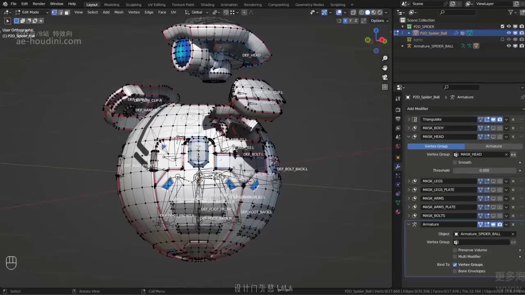The image size is (525, 295).
Task: Toggle X-ray display in viewport header
Action: [x=353, y=12]
